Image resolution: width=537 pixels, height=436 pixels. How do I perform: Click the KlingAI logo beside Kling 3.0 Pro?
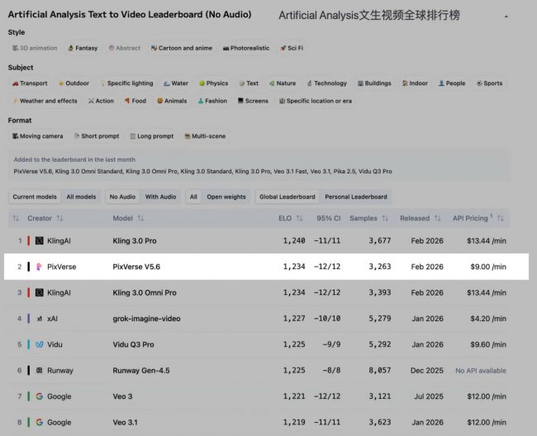(39, 240)
